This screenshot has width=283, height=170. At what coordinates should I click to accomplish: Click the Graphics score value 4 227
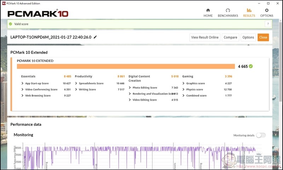[x=228, y=83]
